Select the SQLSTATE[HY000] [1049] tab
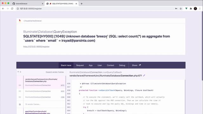This screenshot has width=203, height=114. tap(62, 3)
